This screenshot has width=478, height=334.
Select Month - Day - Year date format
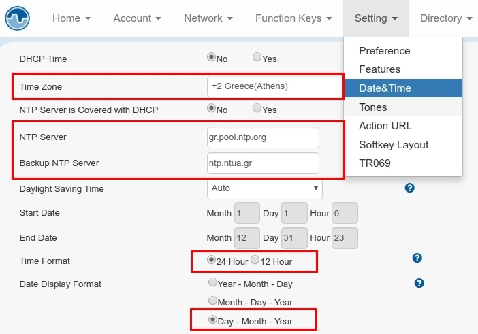[213, 301]
